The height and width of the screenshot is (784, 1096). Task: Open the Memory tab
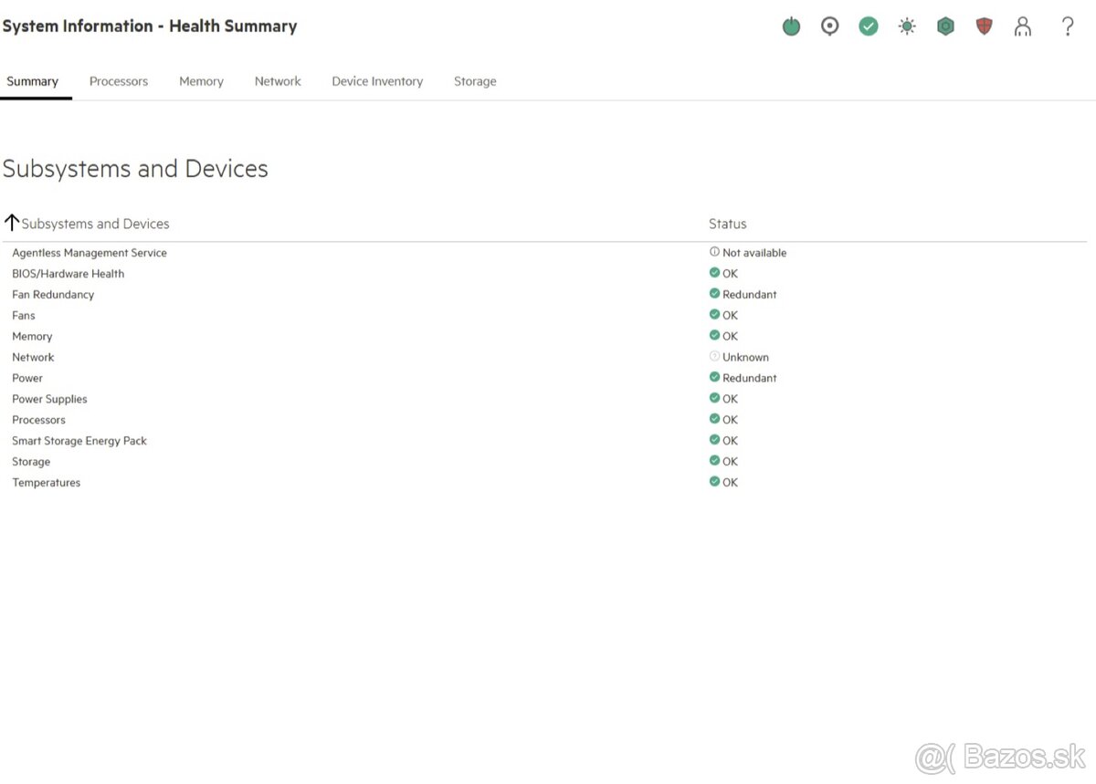[x=201, y=81]
